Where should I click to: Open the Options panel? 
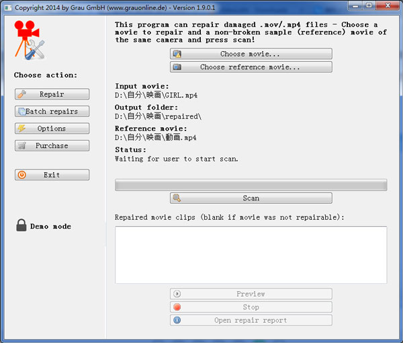(x=52, y=128)
